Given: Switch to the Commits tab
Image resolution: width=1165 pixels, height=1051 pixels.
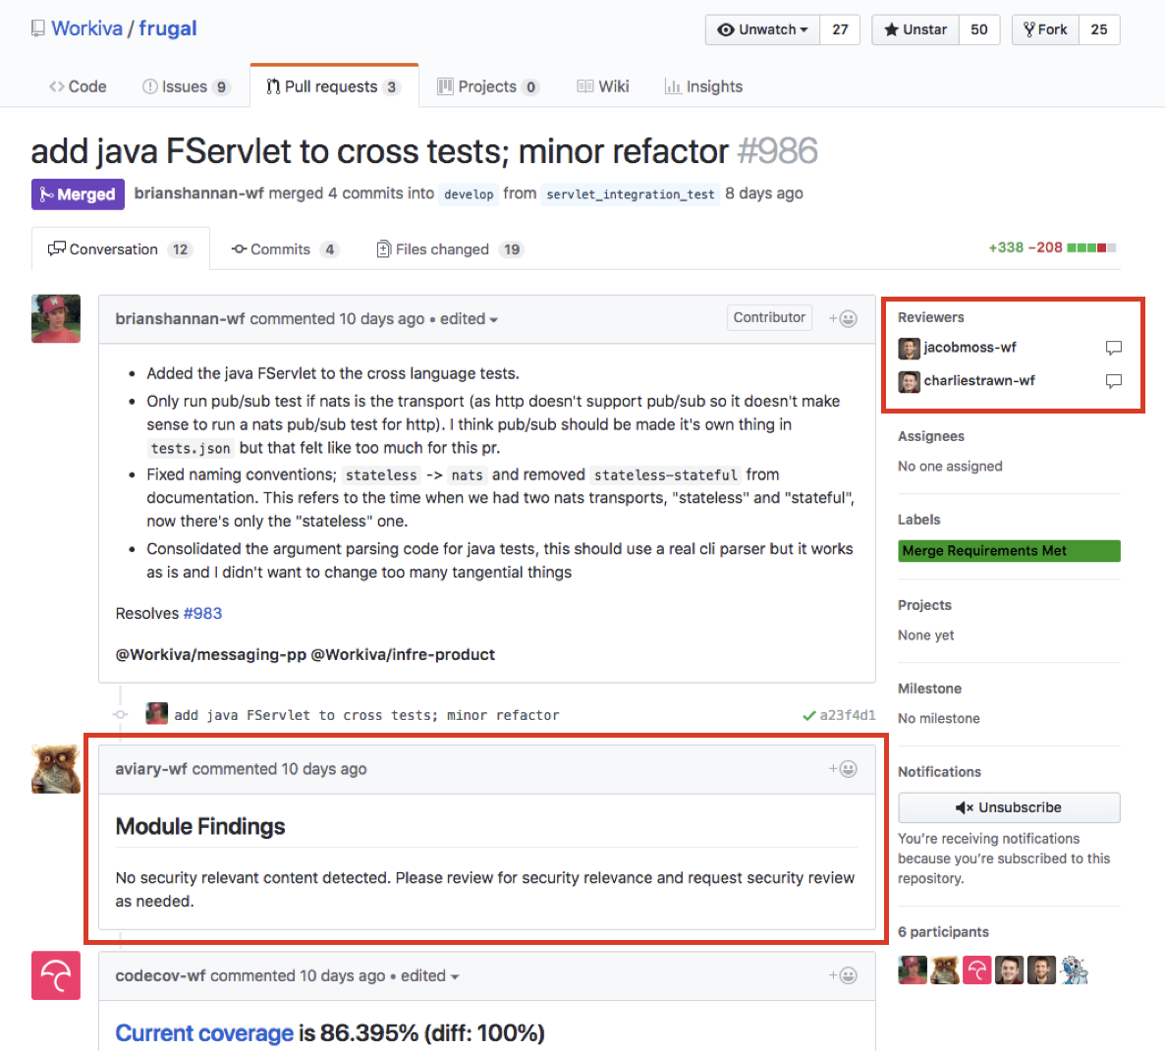Looking at the screenshot, I should tap(285, 249).
